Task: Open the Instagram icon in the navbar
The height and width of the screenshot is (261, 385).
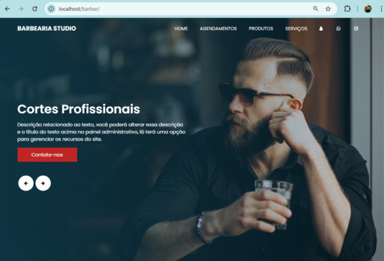Action: point(356,29)
